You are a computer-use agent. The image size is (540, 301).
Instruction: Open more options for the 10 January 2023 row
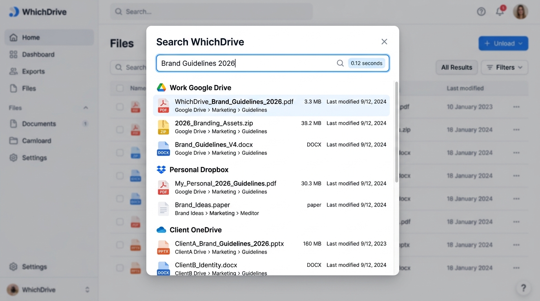pyautogui.click(x=516, y=107)
